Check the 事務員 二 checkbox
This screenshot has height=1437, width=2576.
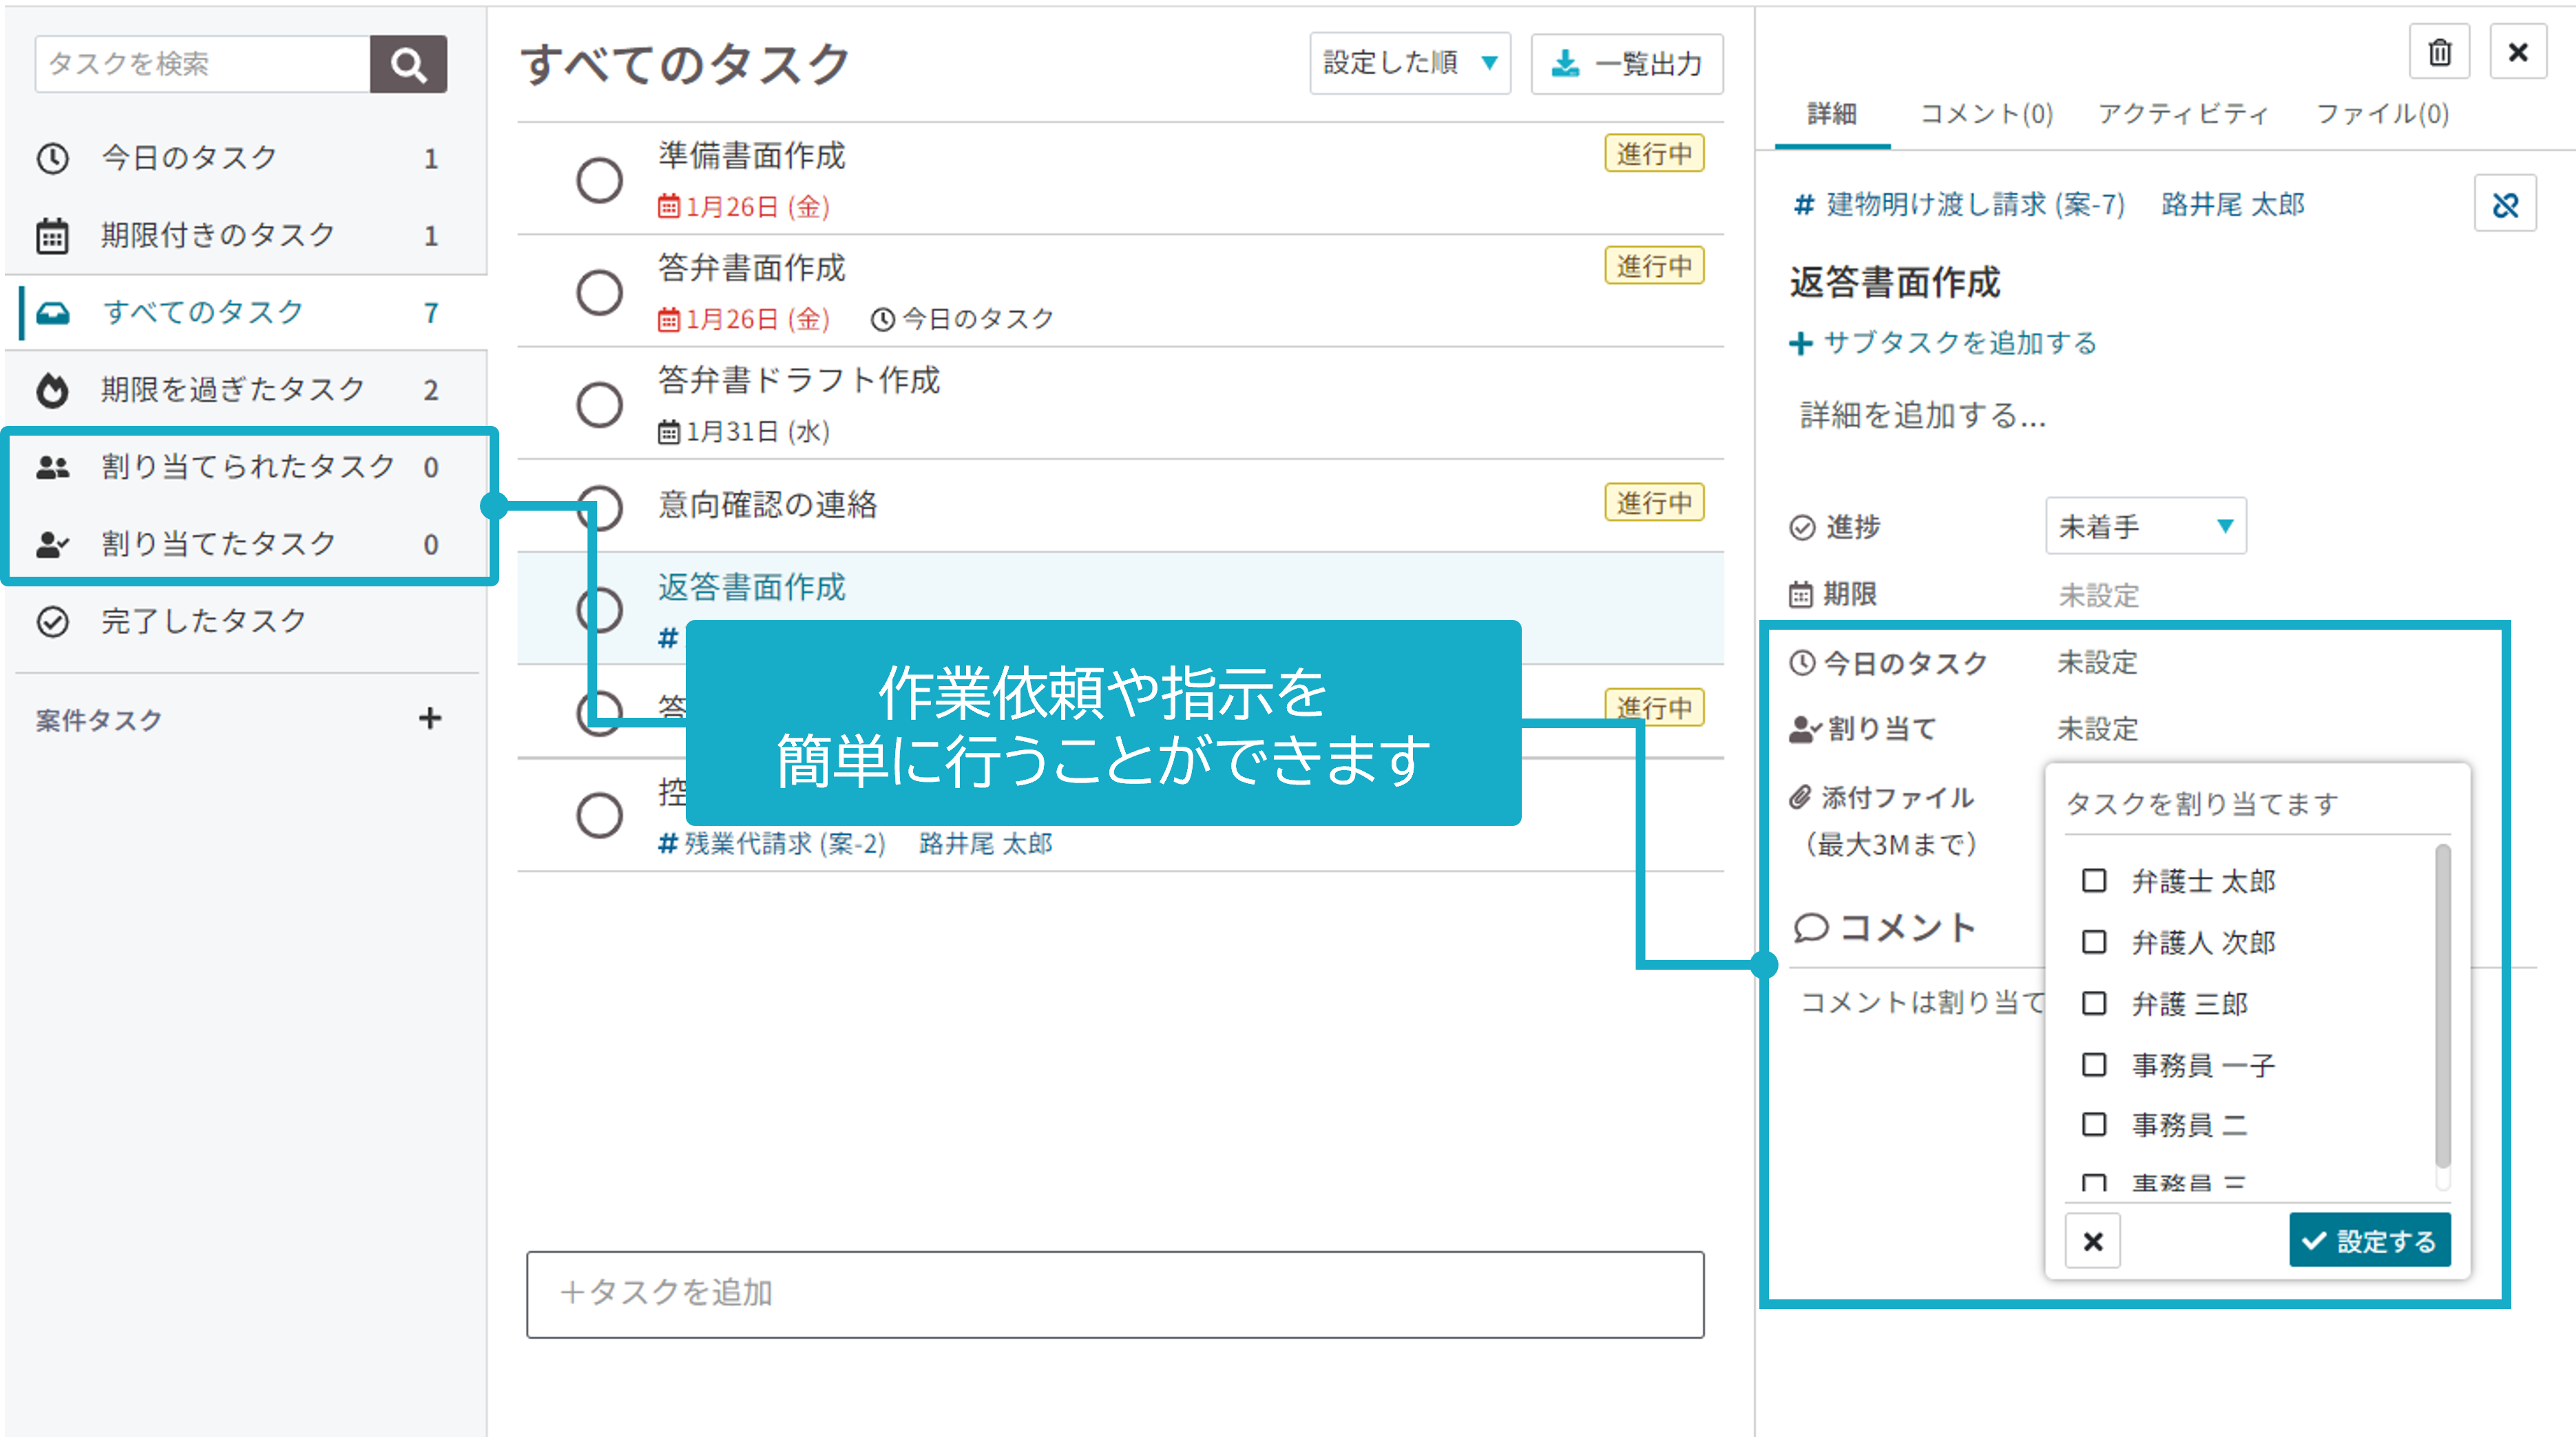point(2094,1125)
